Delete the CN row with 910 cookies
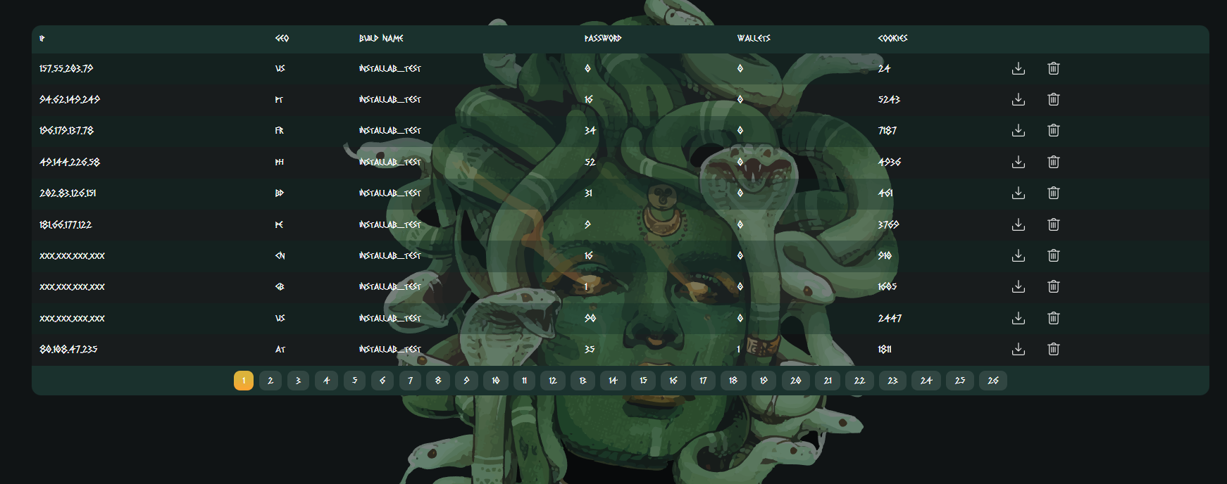Viewport: 1227px width, 484px height. pyautogui.click(x=1054, y=255)
